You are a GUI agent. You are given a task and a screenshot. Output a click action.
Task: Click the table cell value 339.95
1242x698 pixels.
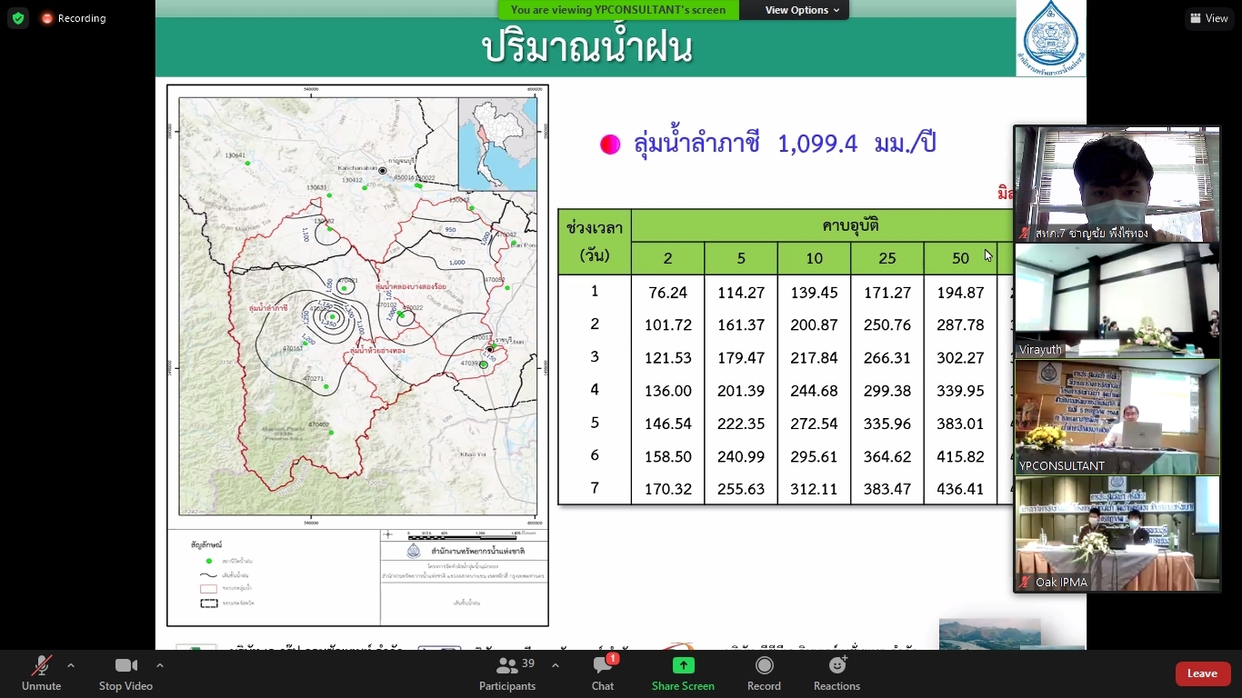click(960, 391)
